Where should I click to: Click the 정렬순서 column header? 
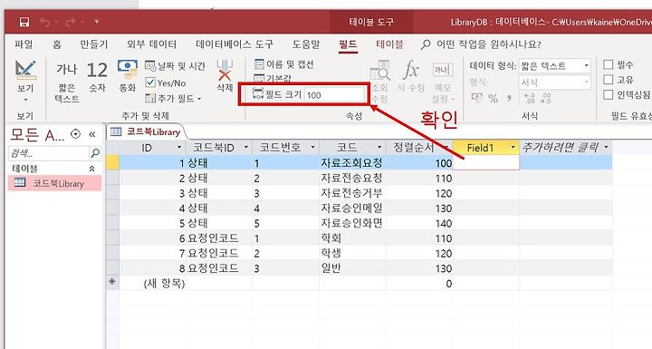pos(418,148)
